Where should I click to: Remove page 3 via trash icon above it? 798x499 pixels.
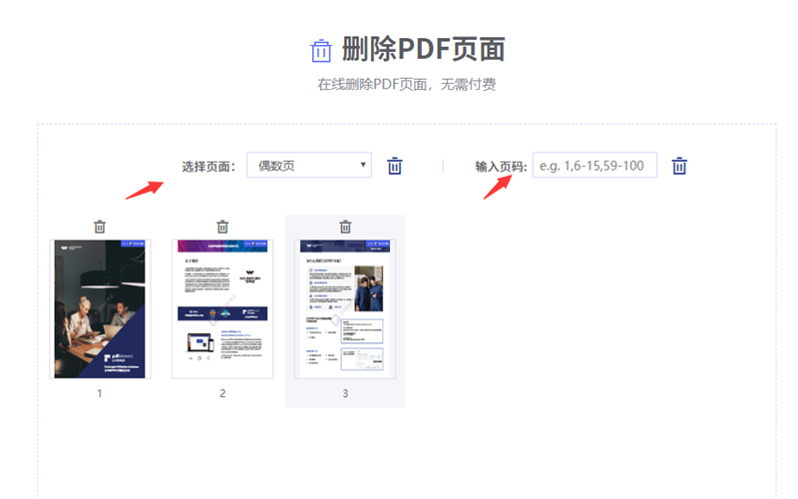pos(345,227)
